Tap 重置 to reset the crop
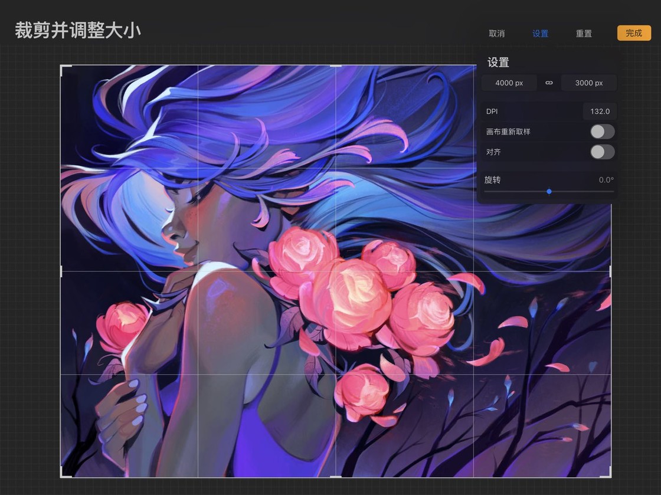 pyautogui.click(x=584, y=33)
